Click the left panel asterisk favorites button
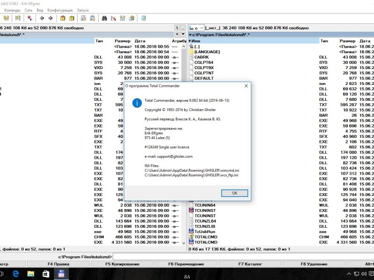 point(177,35)
